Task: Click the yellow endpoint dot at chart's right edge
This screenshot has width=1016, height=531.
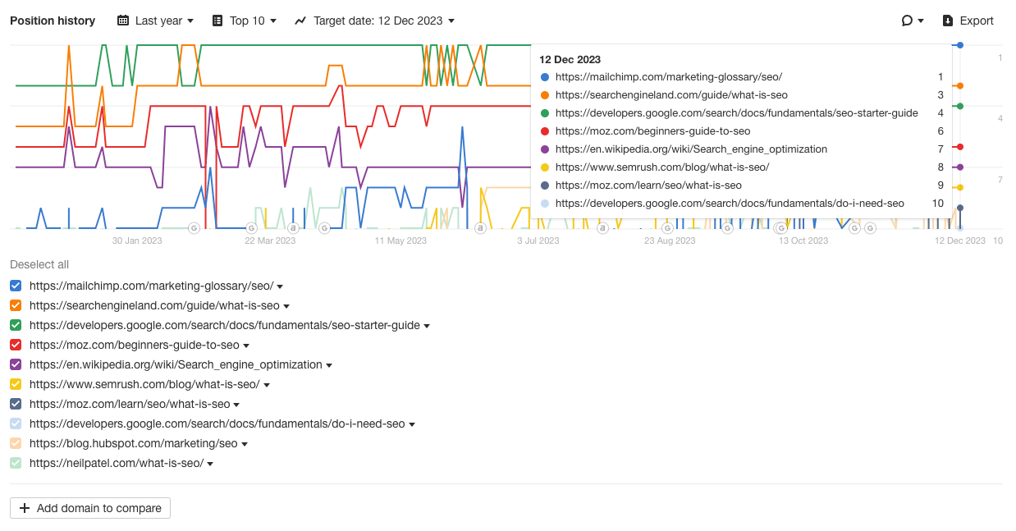Action: pyautogui.click(x=960, y=187)
